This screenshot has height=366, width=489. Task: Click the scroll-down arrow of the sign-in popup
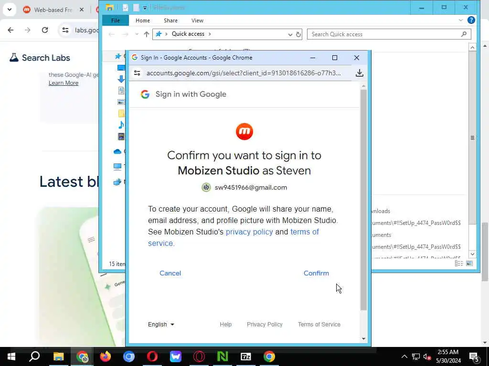(363, 339)
